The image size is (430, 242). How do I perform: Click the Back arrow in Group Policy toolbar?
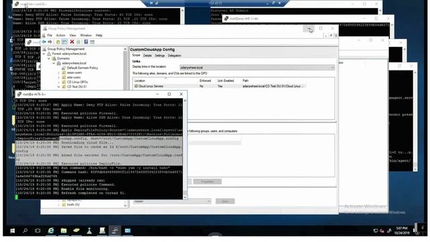click(x=44, y=42)
